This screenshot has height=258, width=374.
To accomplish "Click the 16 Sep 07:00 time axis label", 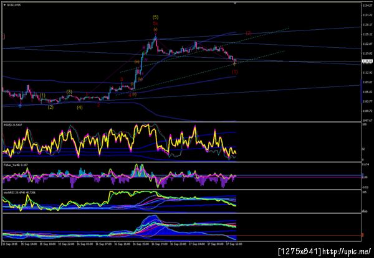I will click(x=103, y=244).
